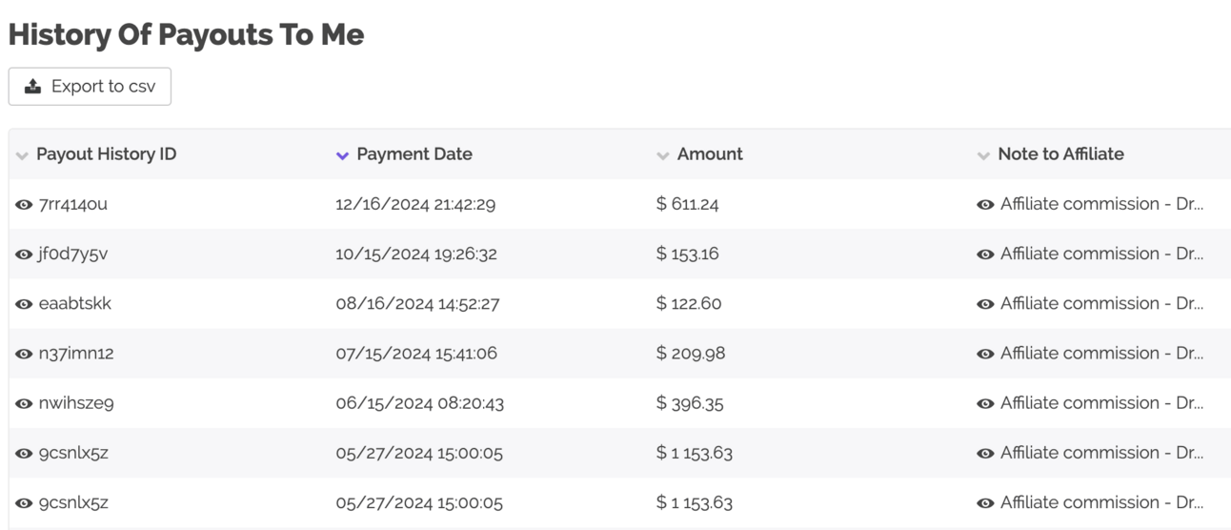The image size is (1231, 530).
Task: Click the eye icon beside payout 7rr414ou
Action: coord(24,205)
